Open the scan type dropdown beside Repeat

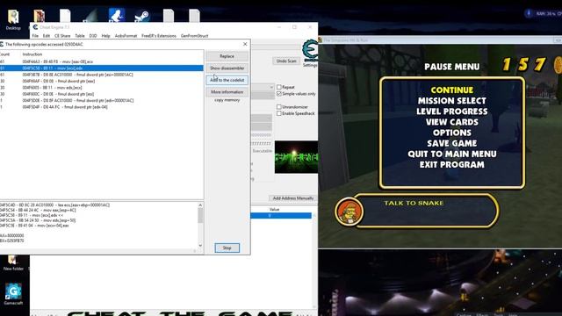click(x=263, y=88)
